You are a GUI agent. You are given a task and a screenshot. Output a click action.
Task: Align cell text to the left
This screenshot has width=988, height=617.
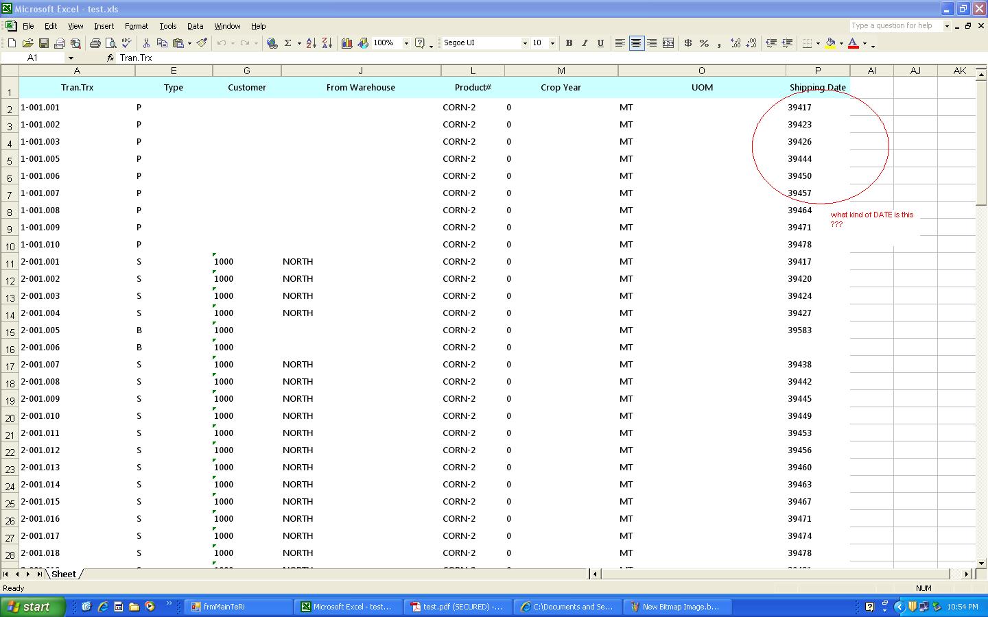tap(620, 43)
